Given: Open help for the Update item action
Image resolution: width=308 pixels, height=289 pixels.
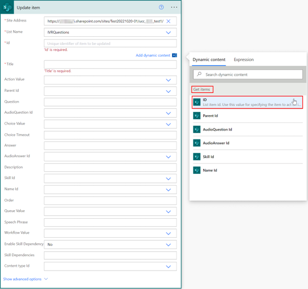Looking at the screenshot, I should click(161, 7).
